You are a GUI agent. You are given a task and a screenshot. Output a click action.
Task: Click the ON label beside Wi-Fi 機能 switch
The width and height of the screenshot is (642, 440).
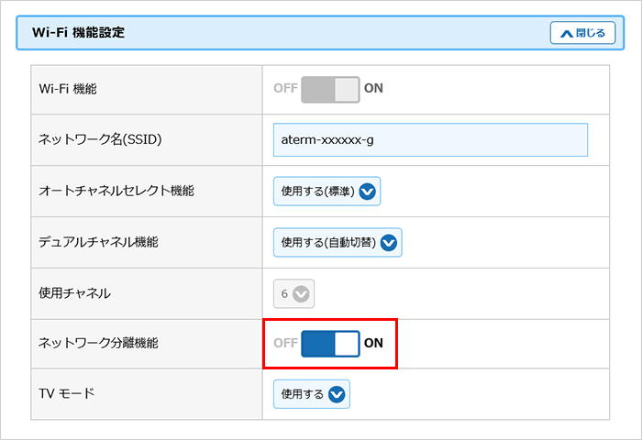click(374, 89)
